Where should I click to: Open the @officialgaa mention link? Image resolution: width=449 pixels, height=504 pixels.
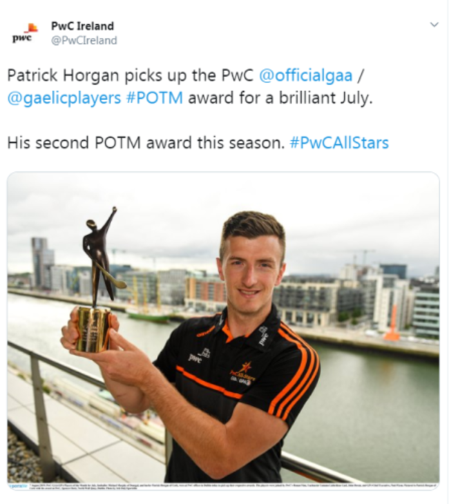[305, 75]
